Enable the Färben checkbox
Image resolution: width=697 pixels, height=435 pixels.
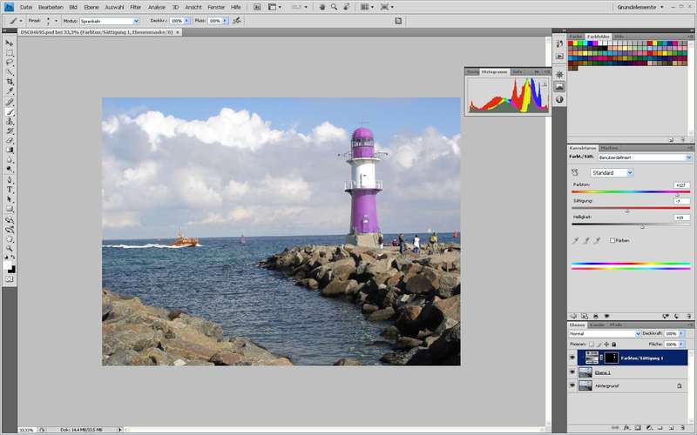613,240
